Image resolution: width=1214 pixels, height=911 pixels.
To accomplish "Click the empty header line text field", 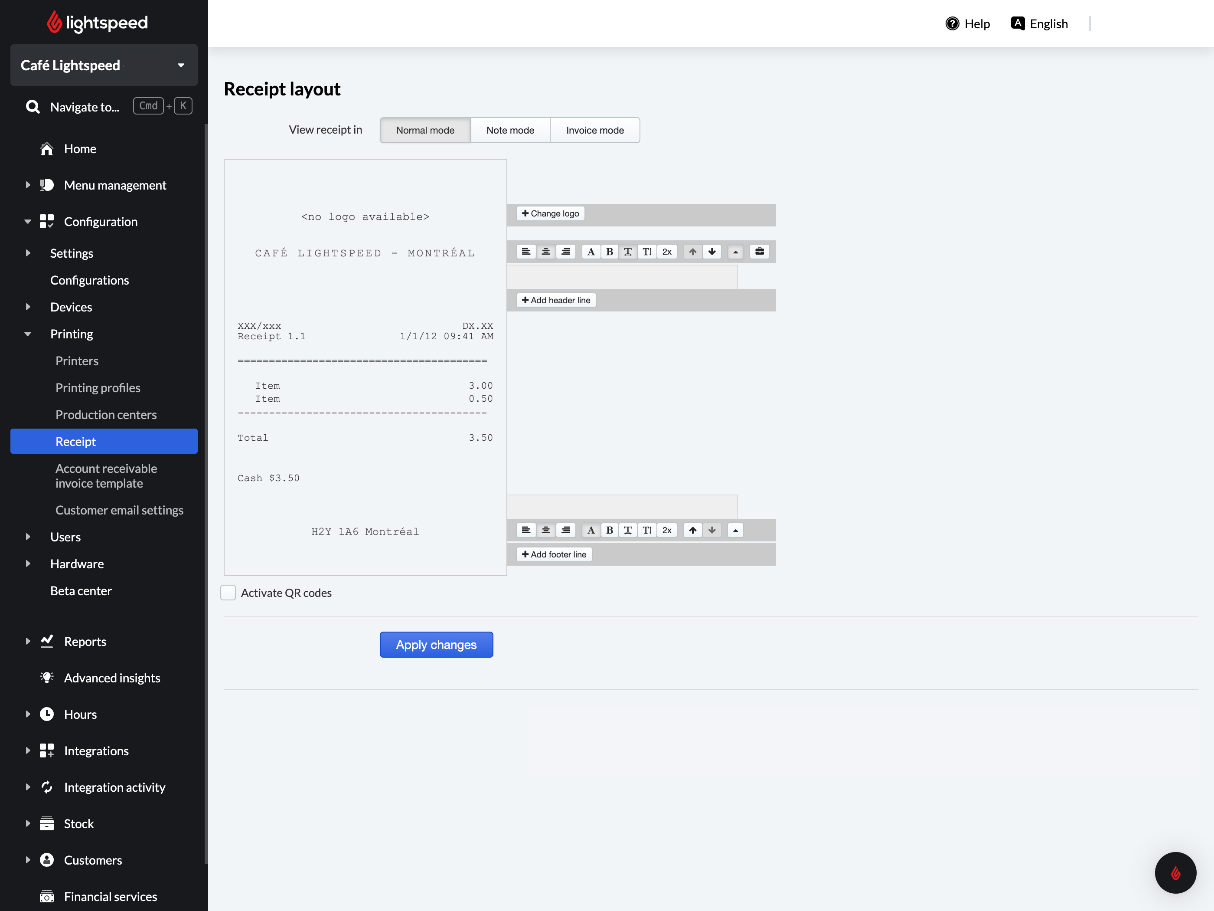I will click(x=622, y=277).
